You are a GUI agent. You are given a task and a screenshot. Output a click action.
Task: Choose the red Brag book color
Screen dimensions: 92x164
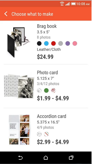[53, 43]
